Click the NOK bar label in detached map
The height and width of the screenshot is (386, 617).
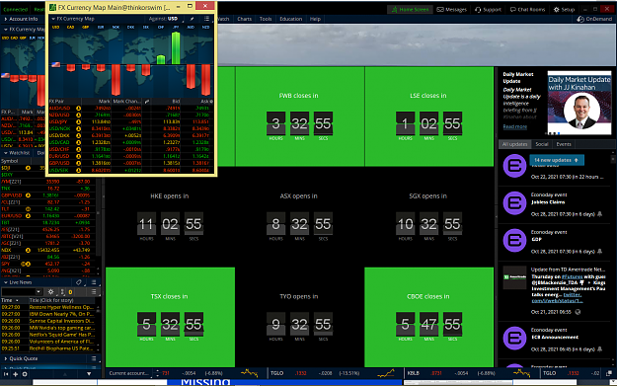pyautogui.click(x=116, y=28)
